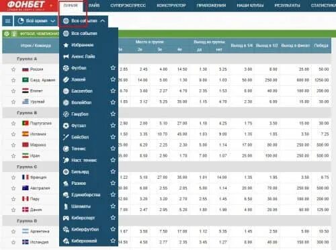The height and width of the screenshot is (250, 336).
Task: Toggle favorite star for Iceland team row
Action: (13, 243)
